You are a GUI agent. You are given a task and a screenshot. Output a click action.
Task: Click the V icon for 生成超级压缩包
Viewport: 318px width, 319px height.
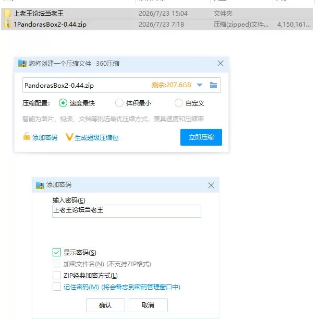click(x=69, y=137)
